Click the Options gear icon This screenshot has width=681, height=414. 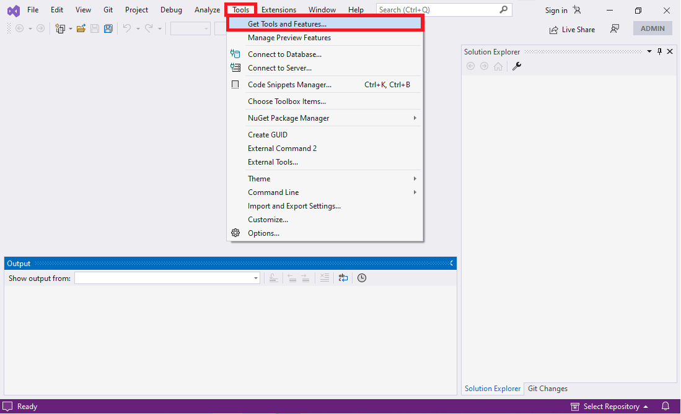235,233
